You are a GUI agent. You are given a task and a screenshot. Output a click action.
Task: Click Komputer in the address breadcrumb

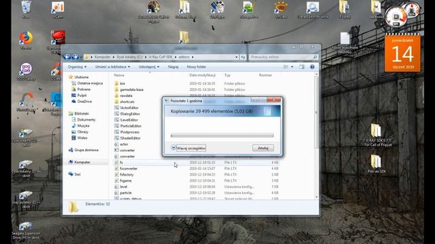tap(103, 57)
